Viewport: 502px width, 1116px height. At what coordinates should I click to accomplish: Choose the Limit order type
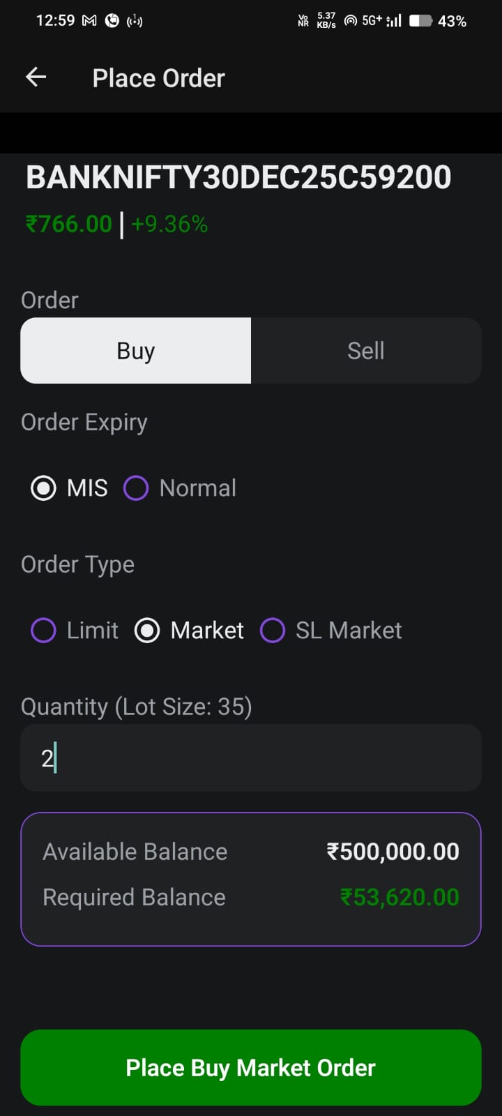point(44,631)
